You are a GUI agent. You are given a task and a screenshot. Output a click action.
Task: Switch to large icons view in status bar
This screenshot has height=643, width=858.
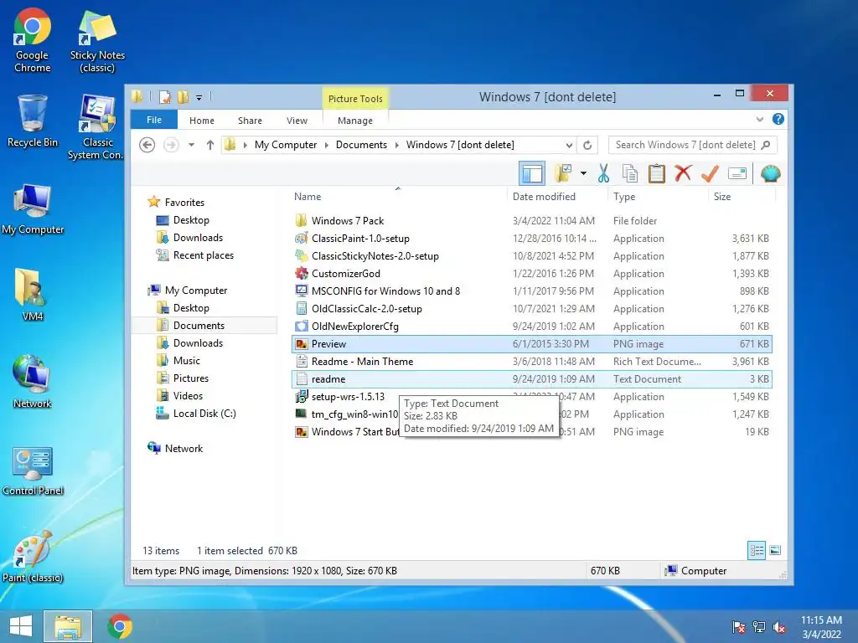pos(775,550)
